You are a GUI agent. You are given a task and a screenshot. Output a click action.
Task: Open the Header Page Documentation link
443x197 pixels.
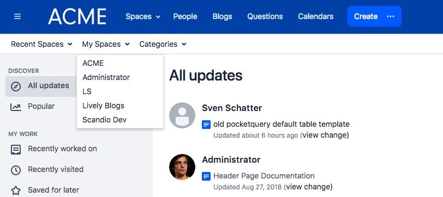pyautogui.click(x=264, y=176)
